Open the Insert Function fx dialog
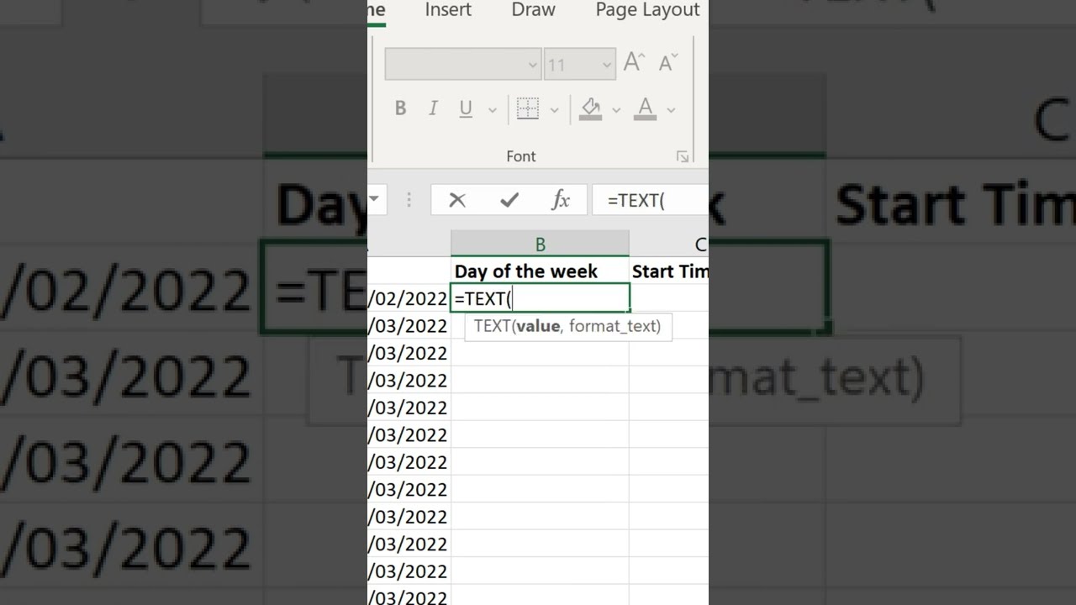Screen dimensions: 1076x605 561,200
